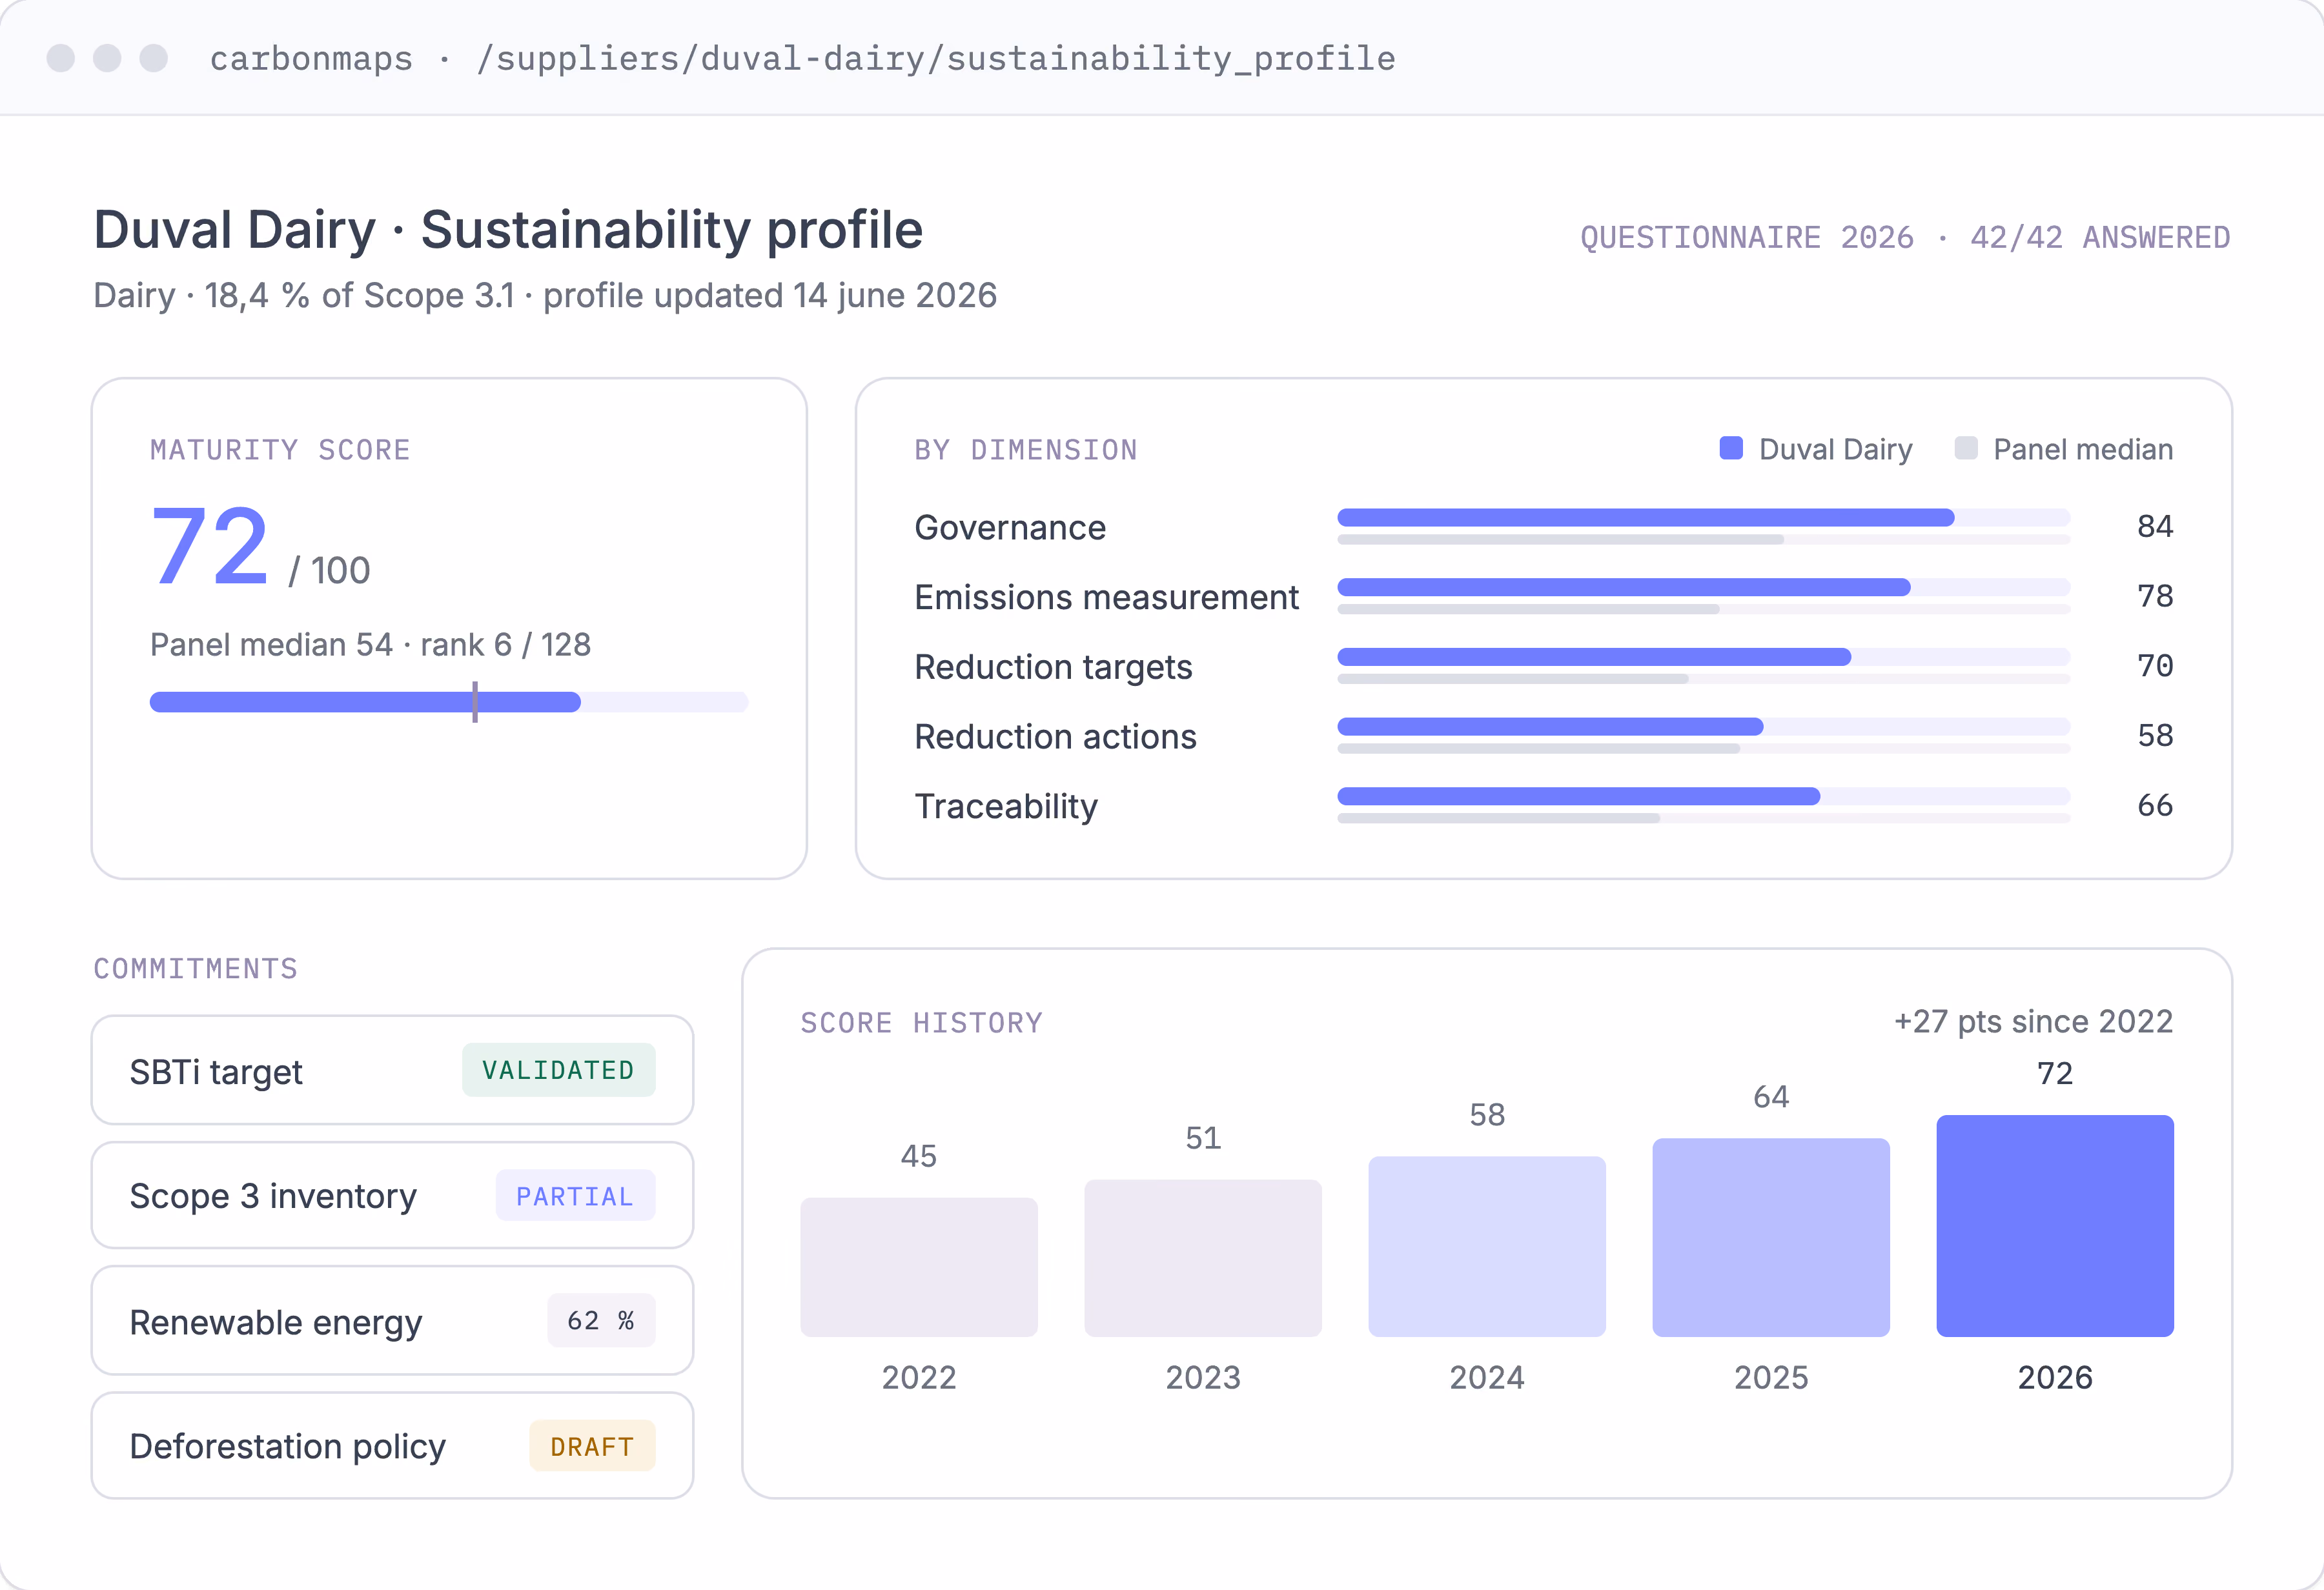Select the 2025 score history bar
2324x1590 pixels.
click(1771, 1237)
